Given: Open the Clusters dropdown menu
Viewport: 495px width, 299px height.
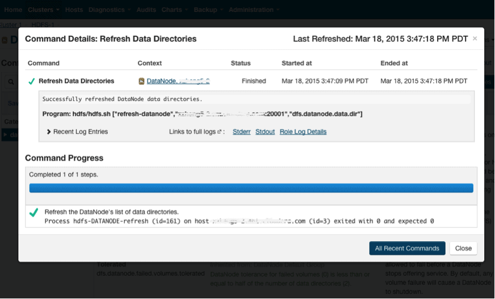Looking at the screenshot, I should pyautogui.click(x=44, y=10).
